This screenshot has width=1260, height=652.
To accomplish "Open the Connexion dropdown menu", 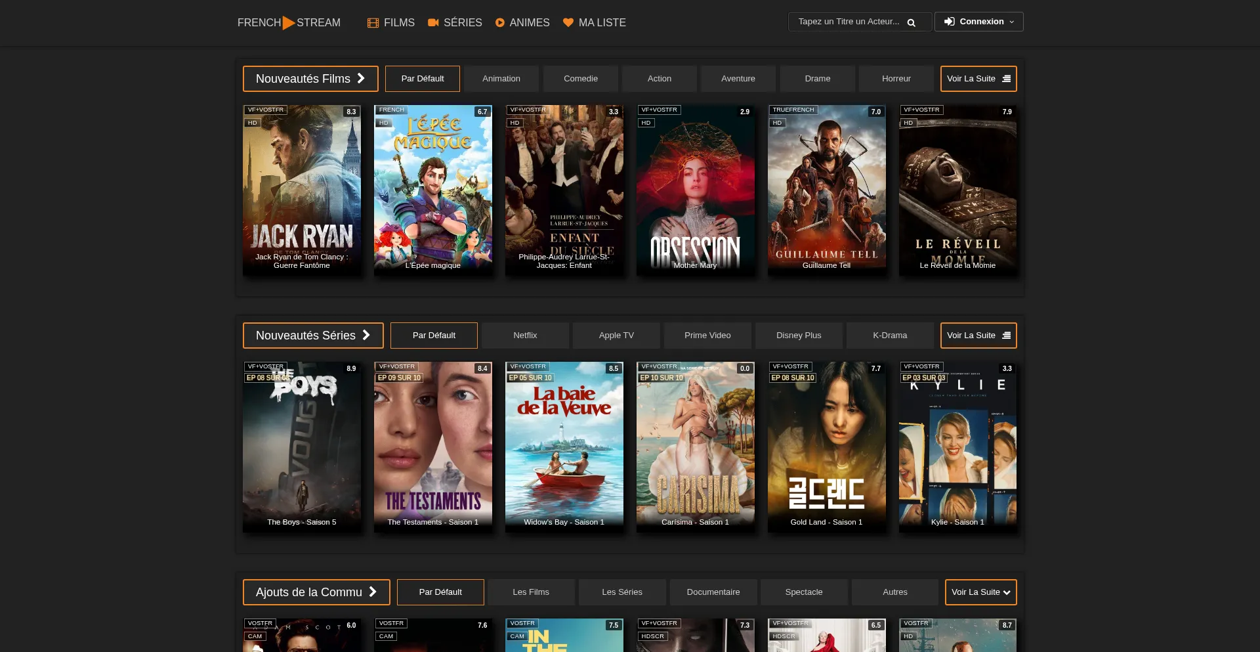I will (978, 22).
